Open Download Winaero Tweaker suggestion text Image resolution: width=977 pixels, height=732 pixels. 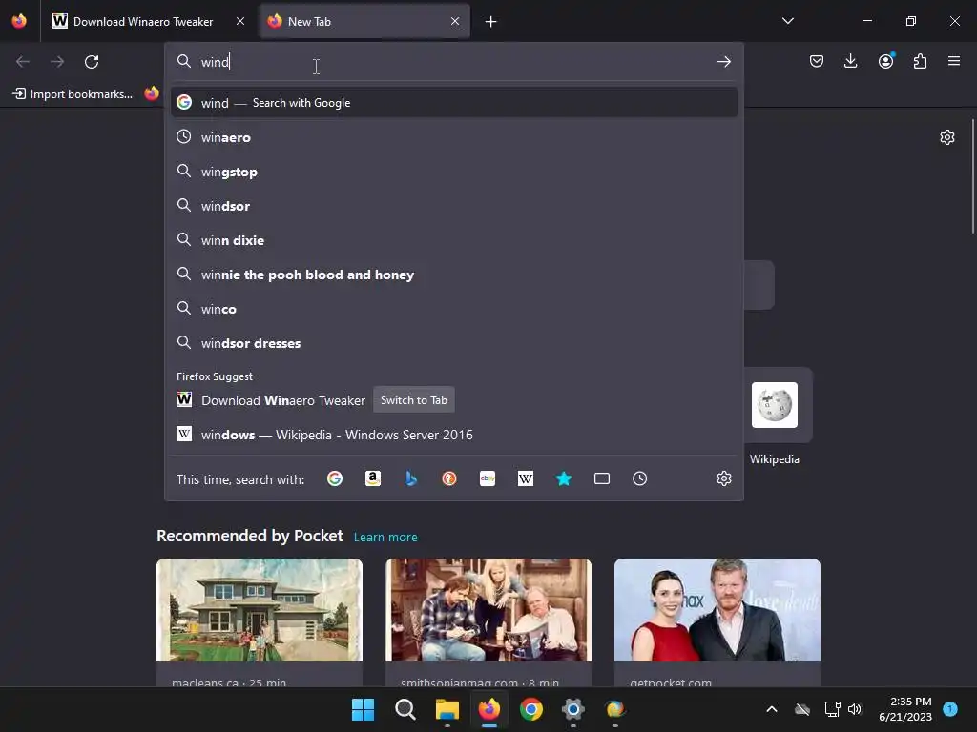click(282, 400)
